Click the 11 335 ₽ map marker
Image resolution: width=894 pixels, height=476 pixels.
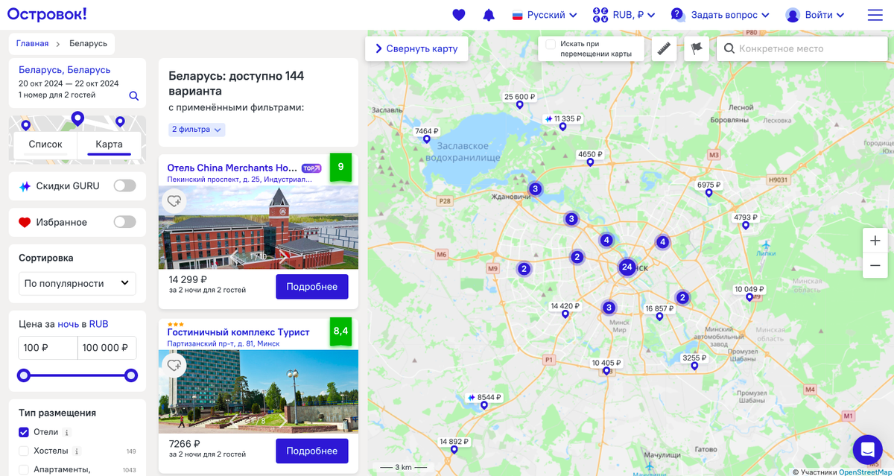[562, 122]
